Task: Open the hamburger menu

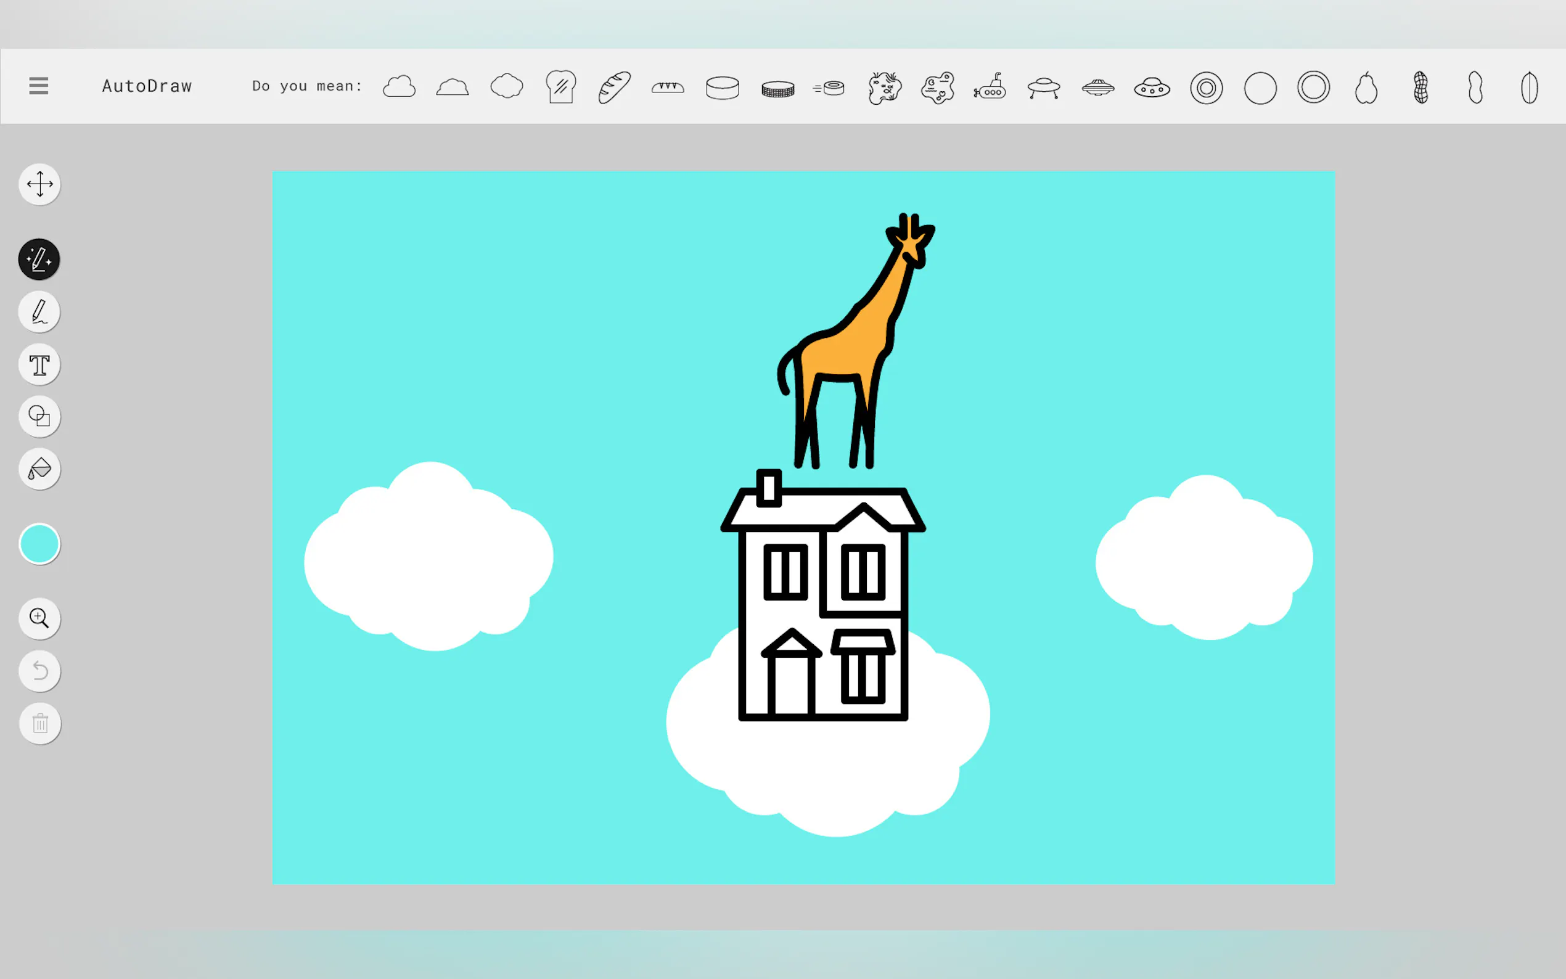Action: click(x=39, y=86)
